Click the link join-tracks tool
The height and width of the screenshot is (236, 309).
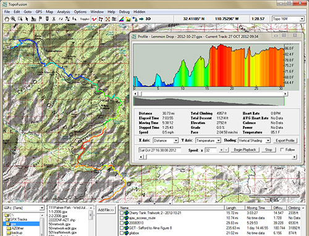tap(61, 19)
